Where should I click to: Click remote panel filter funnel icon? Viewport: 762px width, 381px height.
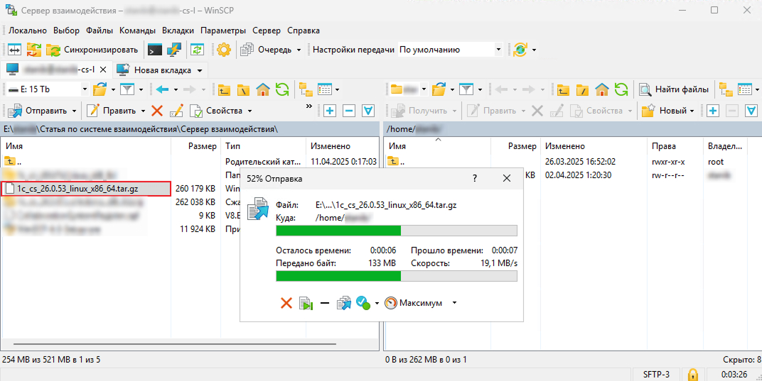click(466, 89)
